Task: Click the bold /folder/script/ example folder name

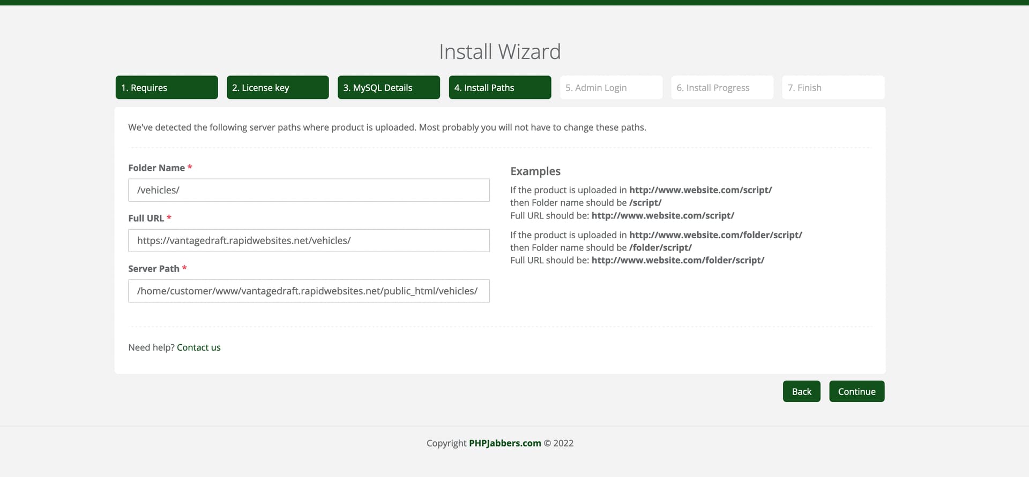Action: (660, 247)
